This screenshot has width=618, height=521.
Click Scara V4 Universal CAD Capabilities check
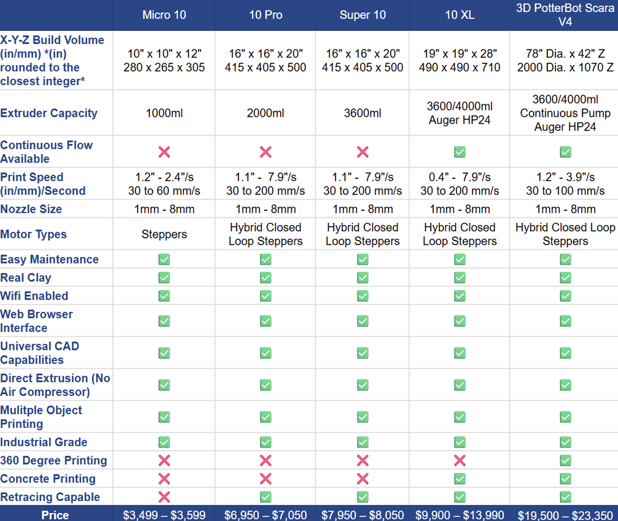pos(565,353)
